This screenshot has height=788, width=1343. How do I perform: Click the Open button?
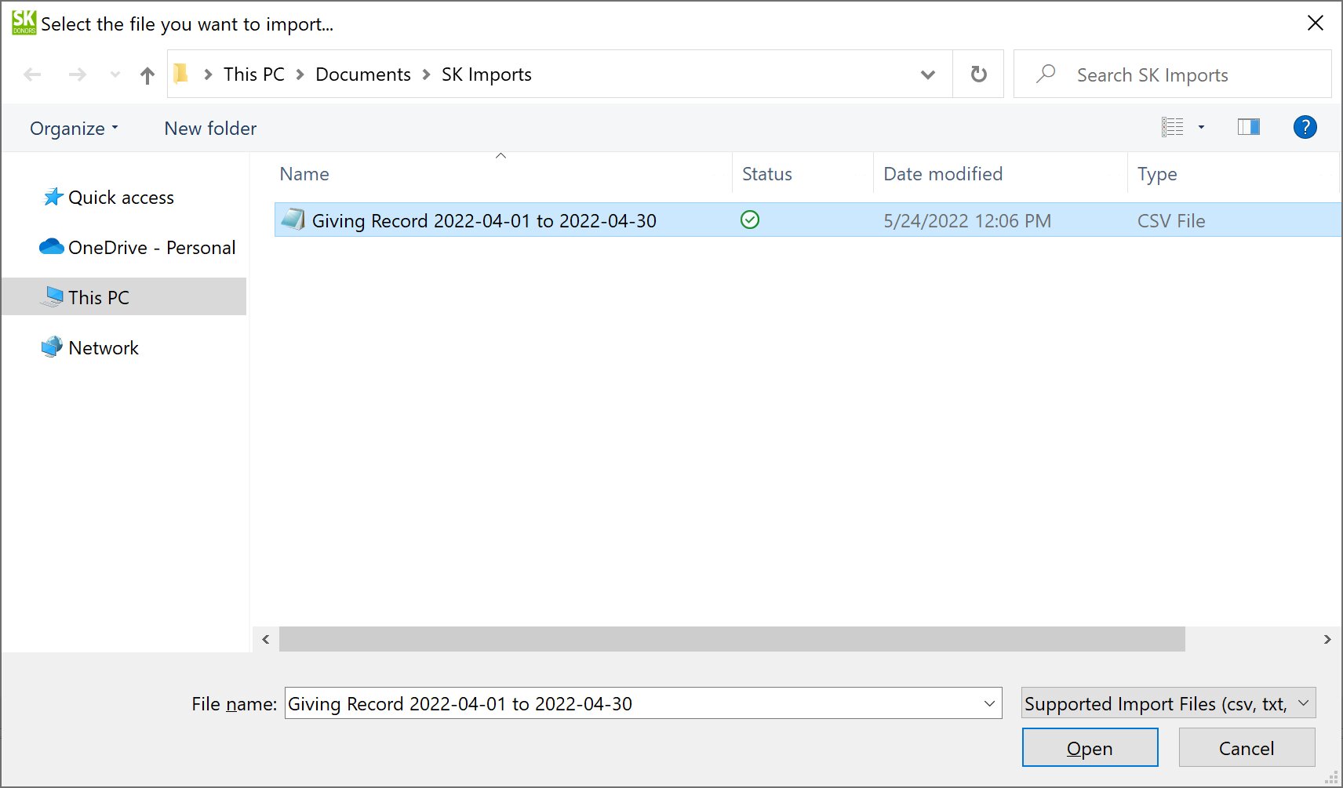tap(1090, 747)
